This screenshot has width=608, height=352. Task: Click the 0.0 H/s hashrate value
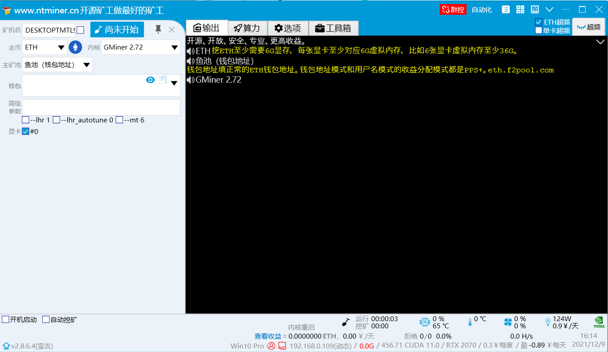click(521, 336)
